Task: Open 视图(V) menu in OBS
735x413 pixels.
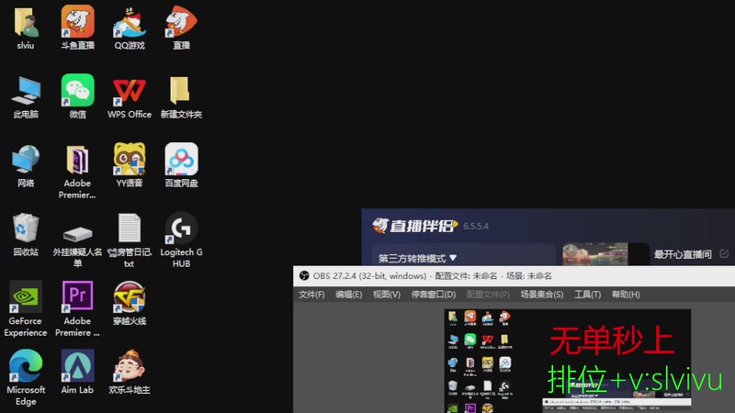Action: click(x=387, y=295)
